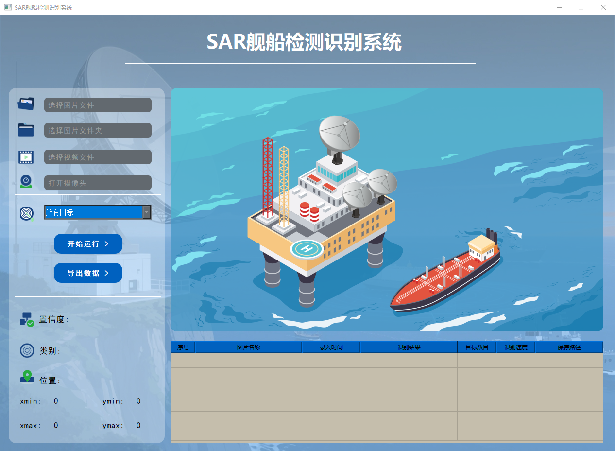The image size is (615, 451).
Task: Click the 选择图片文件夹 input field
Action: [98, 130]
